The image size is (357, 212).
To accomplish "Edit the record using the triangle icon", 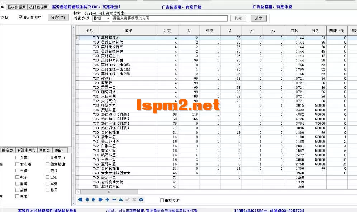I will (x=120, y=200).
